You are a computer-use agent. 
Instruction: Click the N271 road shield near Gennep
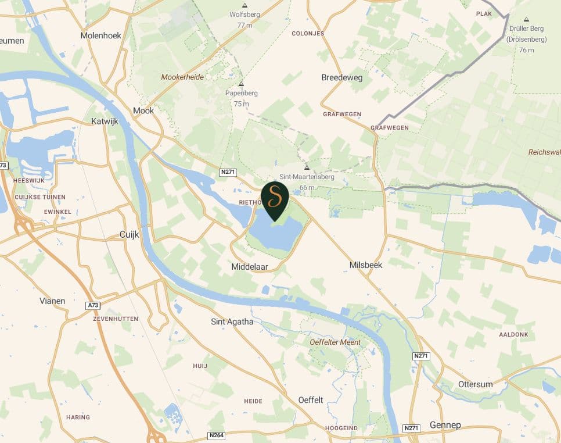click(411, 428)
